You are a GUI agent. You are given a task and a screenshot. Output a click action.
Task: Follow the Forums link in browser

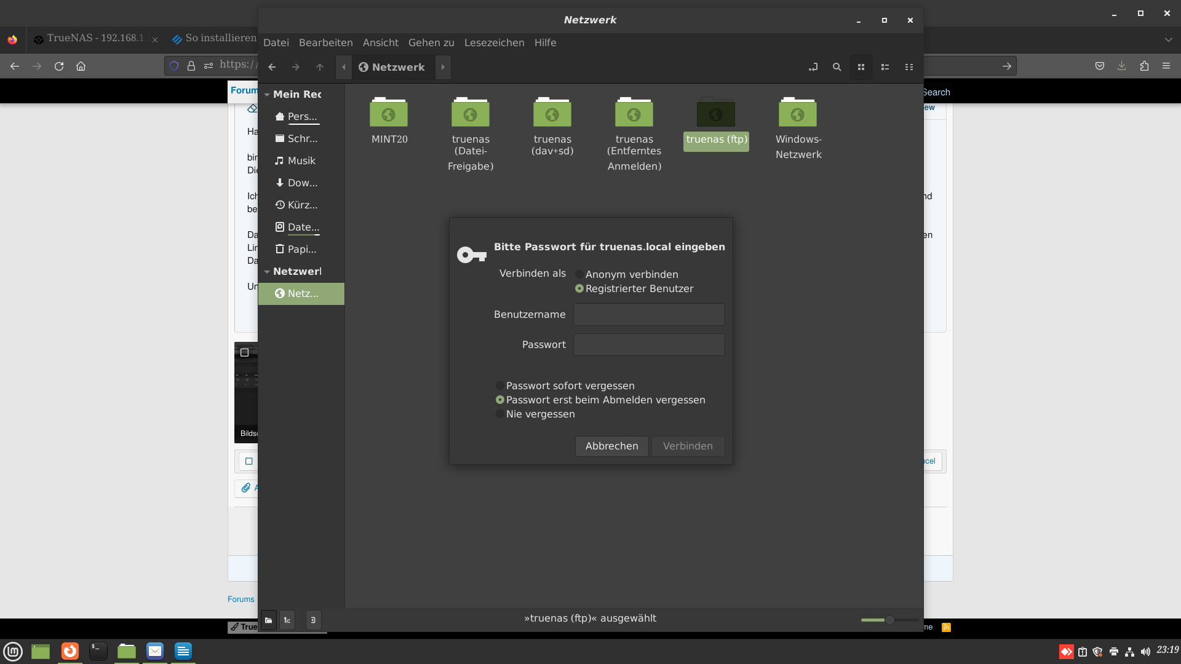point(241,599)
